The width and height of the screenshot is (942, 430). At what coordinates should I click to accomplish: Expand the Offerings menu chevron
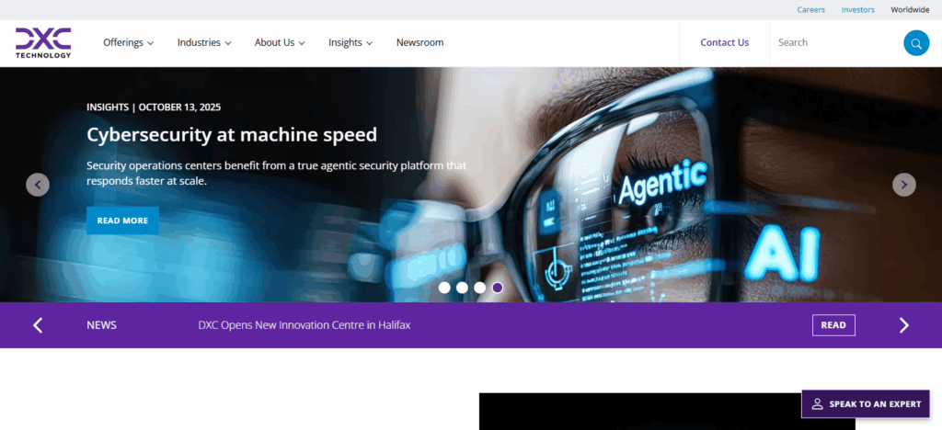150,43
